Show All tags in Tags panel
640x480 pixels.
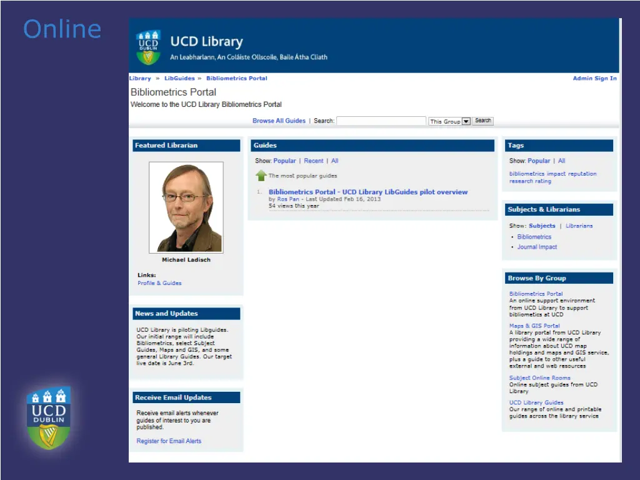point(562,161)
